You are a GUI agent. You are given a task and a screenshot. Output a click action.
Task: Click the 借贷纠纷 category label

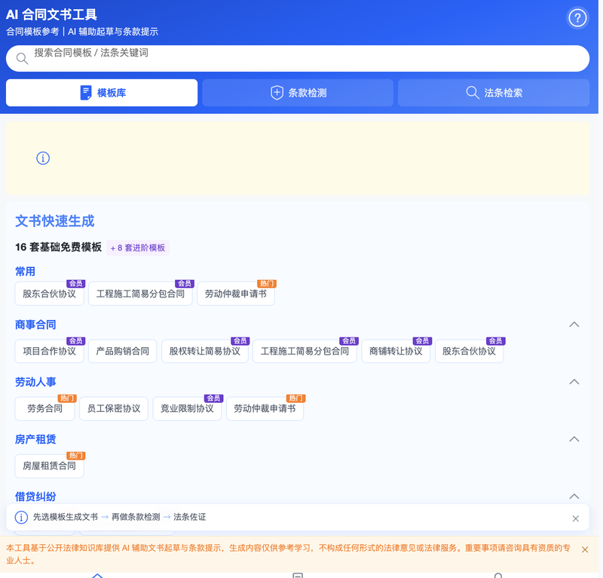[35, 497]
